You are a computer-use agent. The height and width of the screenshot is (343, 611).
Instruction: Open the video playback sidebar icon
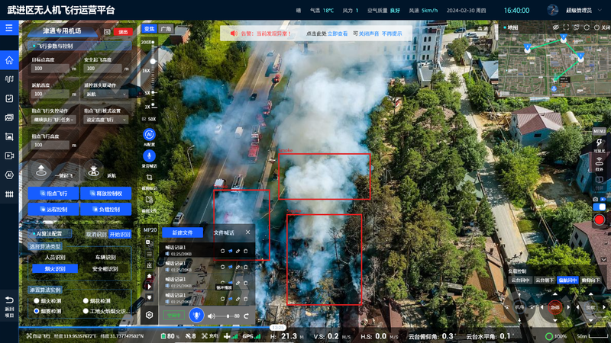[9, 156]
